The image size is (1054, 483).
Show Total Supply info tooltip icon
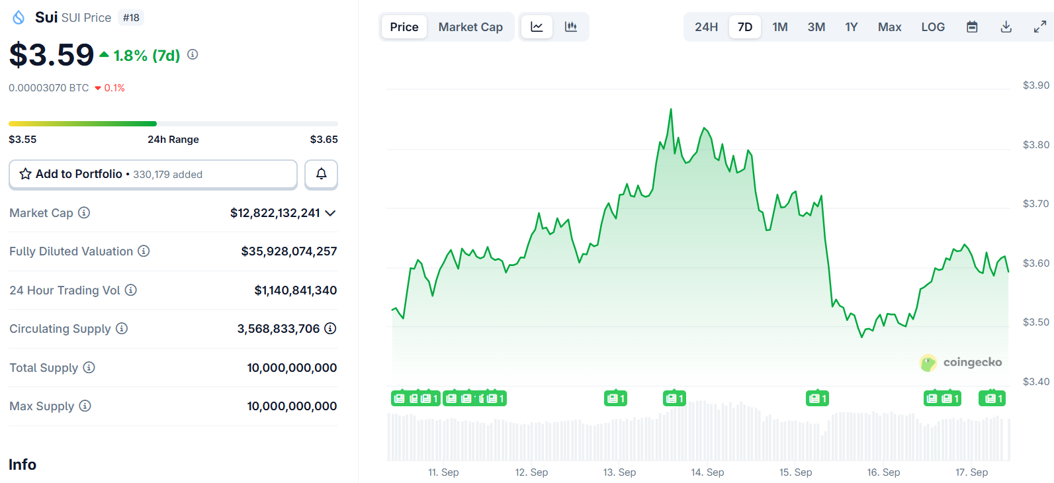click(89, 367)
